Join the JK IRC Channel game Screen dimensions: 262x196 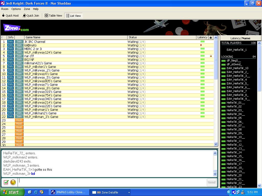tap(19, 42)
